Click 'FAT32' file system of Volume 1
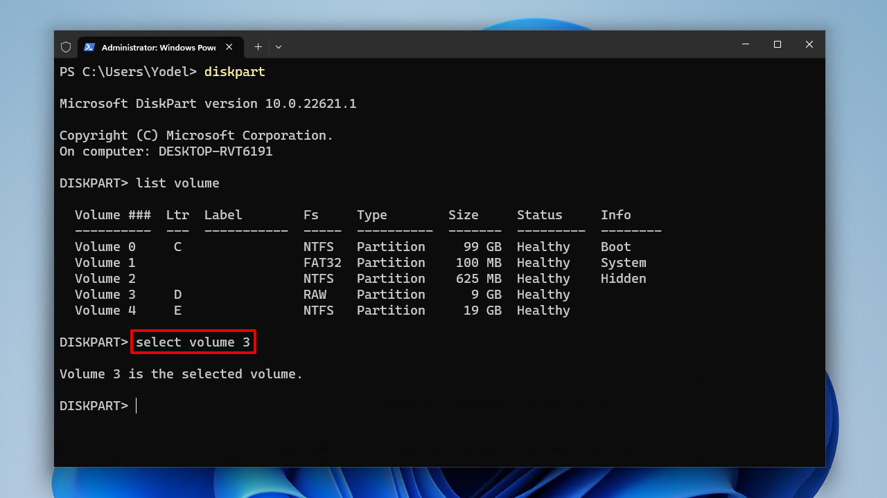This screenshot has width=887, height=498. (322, 263)
